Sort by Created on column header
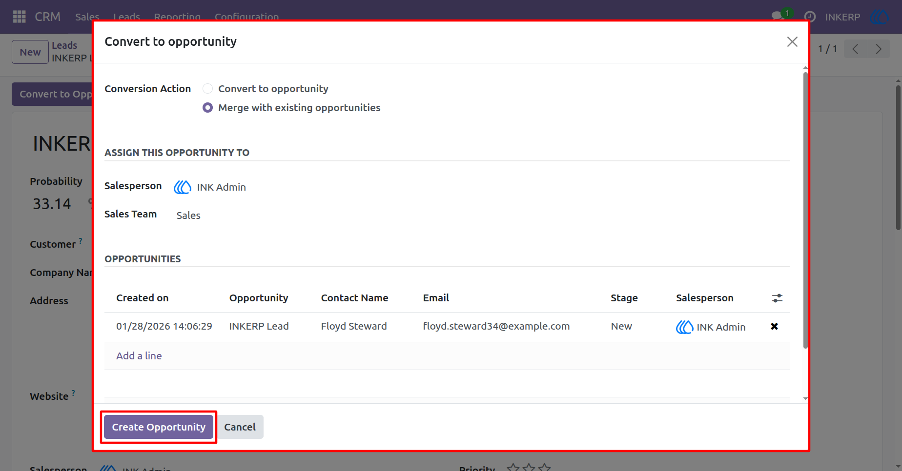 142,298
